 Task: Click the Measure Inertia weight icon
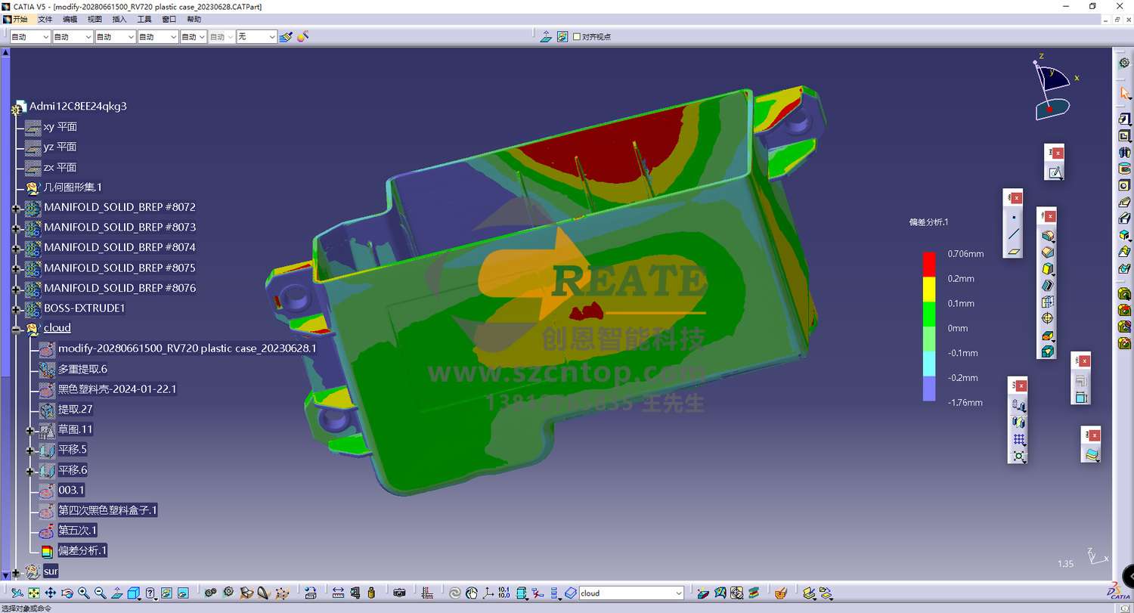coord(371,593)
